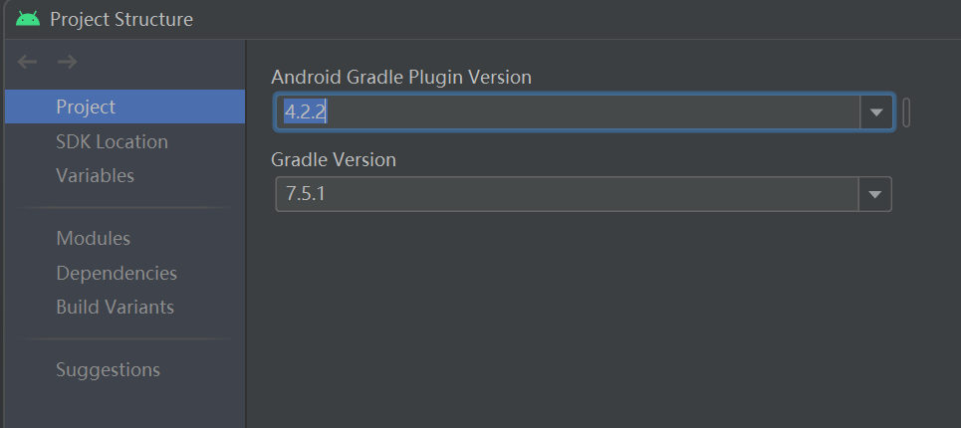This screenshot has height=428, width=961.
Task: Focus the Gradle Version 7.5.1 field
Action: 568,194
